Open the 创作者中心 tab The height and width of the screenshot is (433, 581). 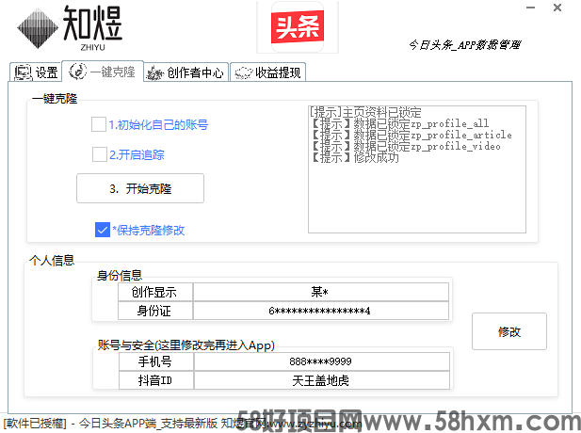coord(186,72)
